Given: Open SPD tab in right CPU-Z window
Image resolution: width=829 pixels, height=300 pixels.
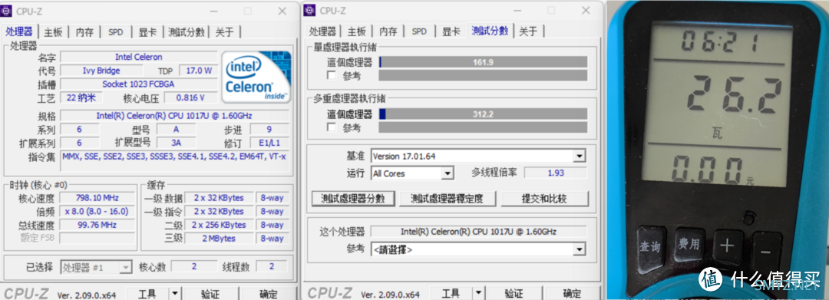Looking at the screenshot, I should pyautogui.click(x=419, y=31).
